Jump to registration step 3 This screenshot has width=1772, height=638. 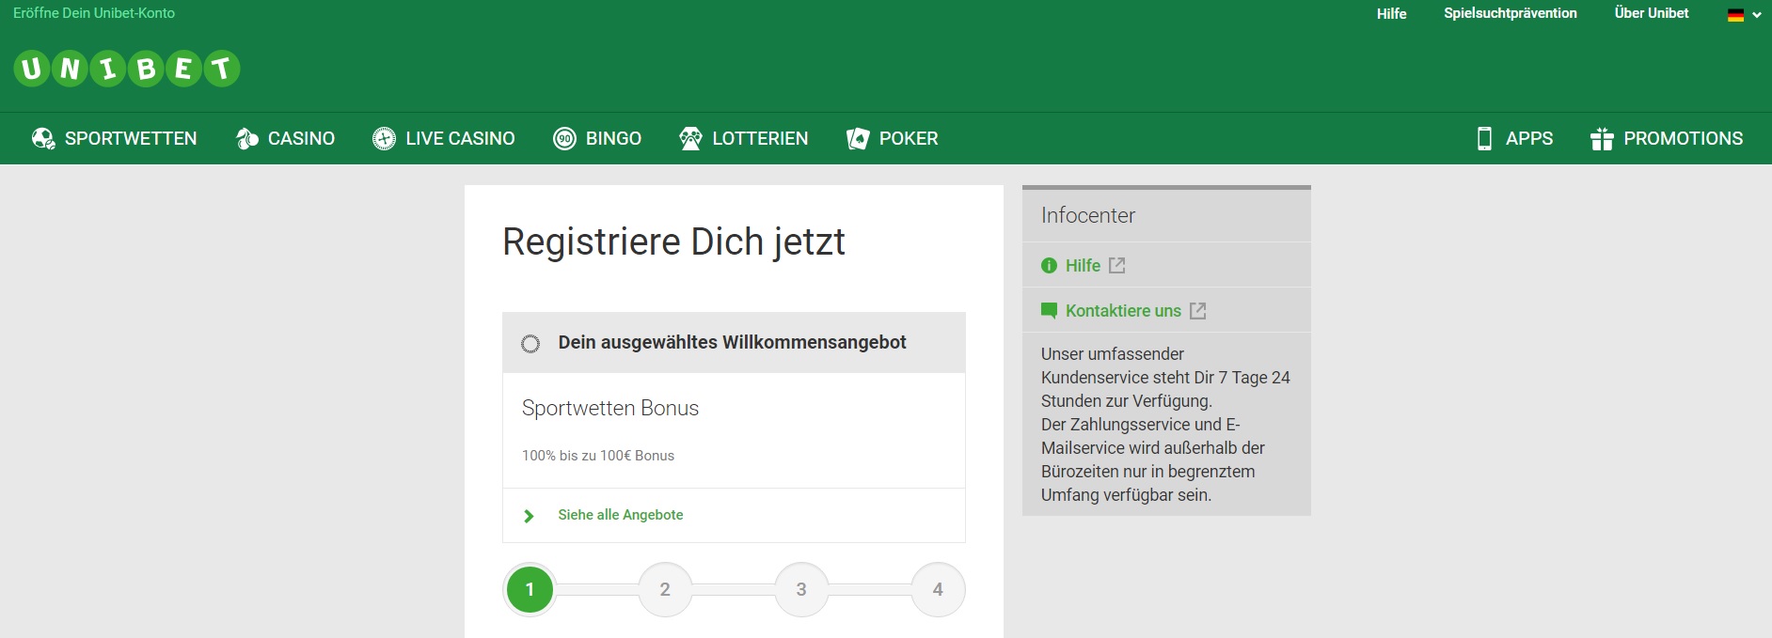coord(801,589)
